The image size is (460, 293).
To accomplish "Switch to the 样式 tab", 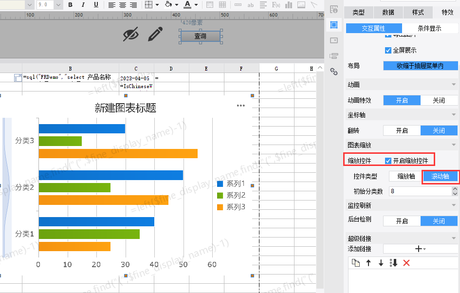I will [x=418, y=12].
